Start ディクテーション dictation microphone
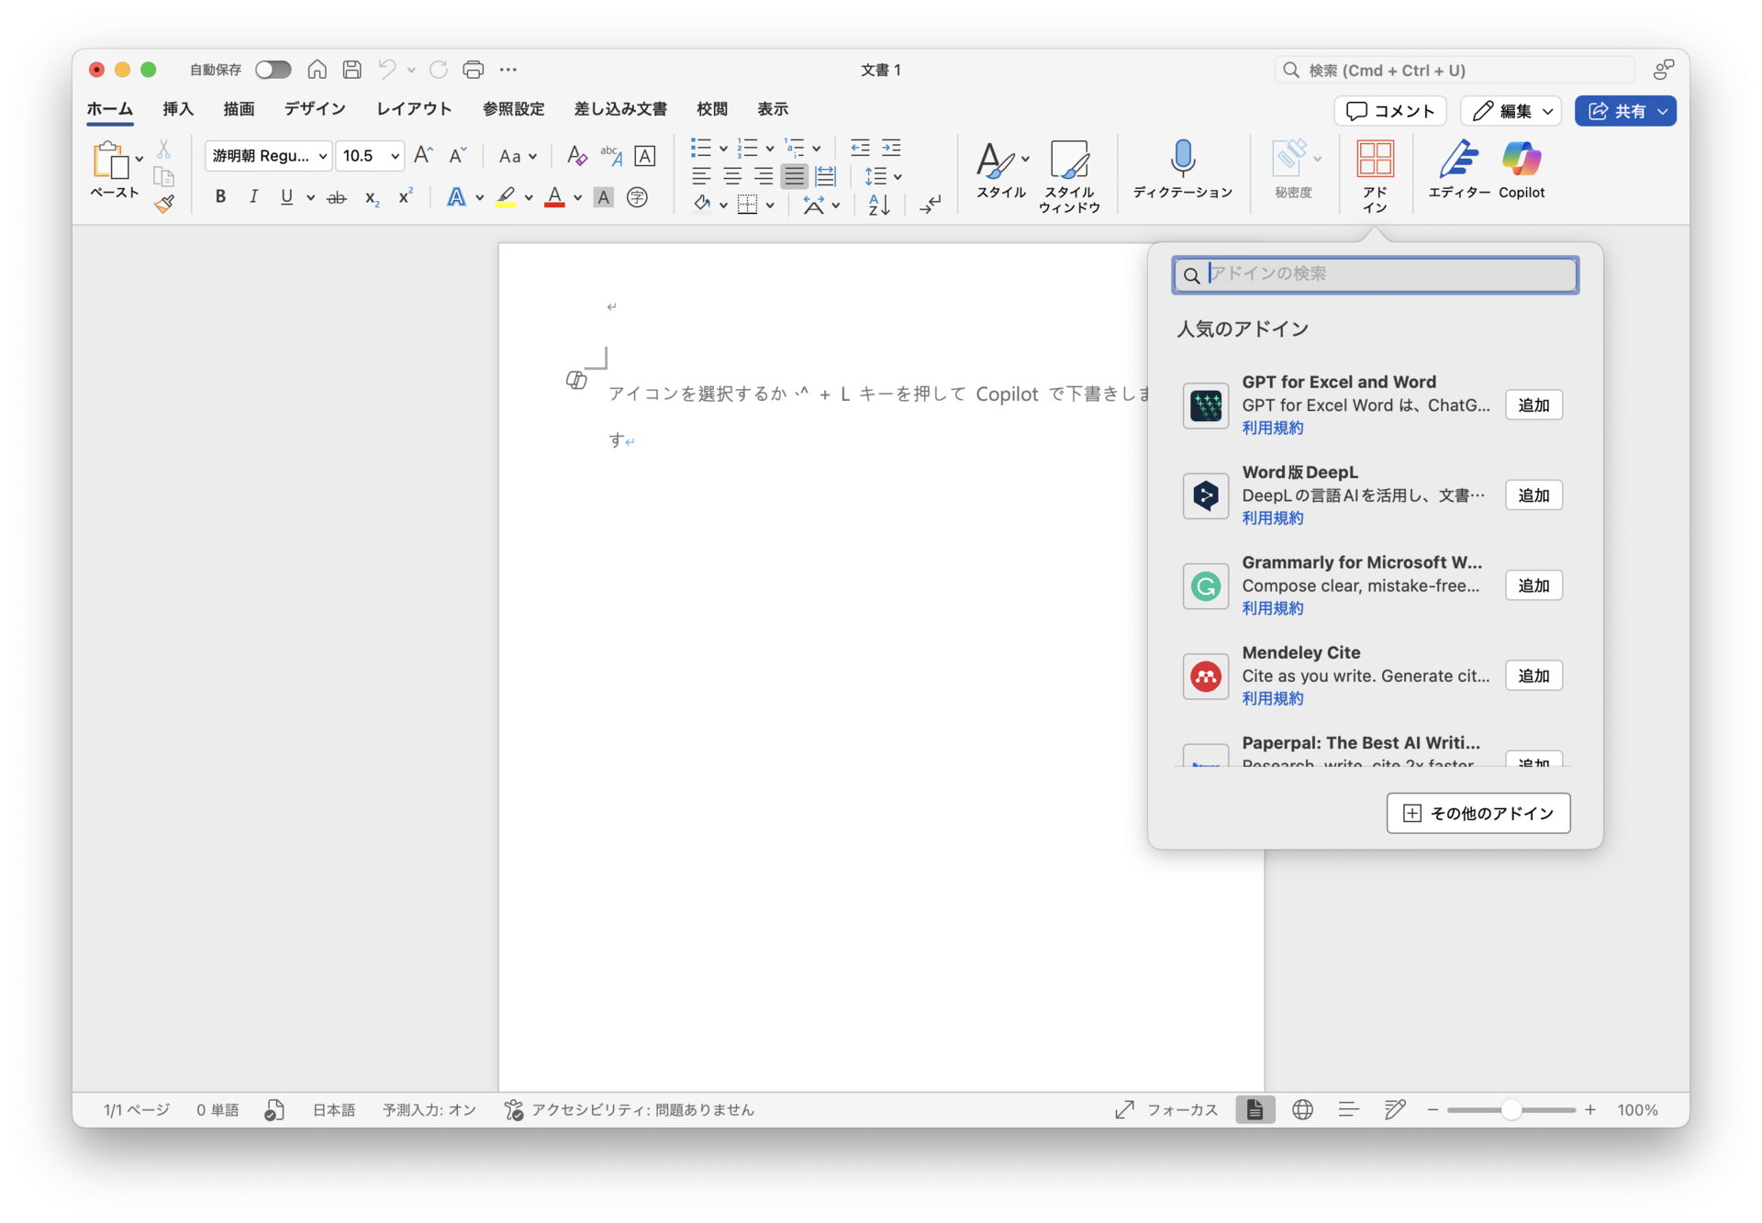This screenshot has width=1762, height=1223. click(1182, 170)
